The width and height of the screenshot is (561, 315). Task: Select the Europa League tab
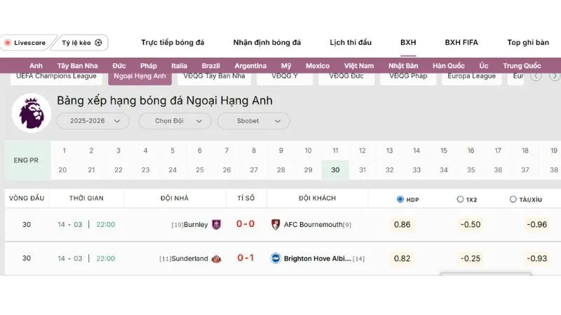click(471, 78)
